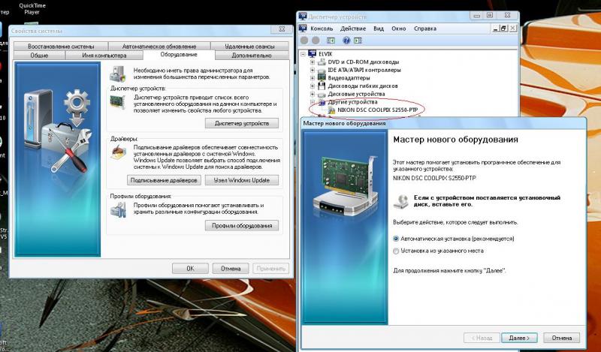
Task: Click the Узел Windows Update button
Action: point(242,180)
